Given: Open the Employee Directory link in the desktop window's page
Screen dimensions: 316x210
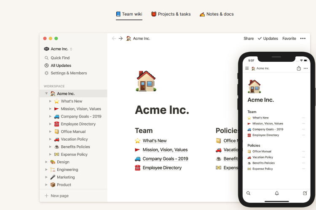Looking at the screenshot, I should click(162, 168).
